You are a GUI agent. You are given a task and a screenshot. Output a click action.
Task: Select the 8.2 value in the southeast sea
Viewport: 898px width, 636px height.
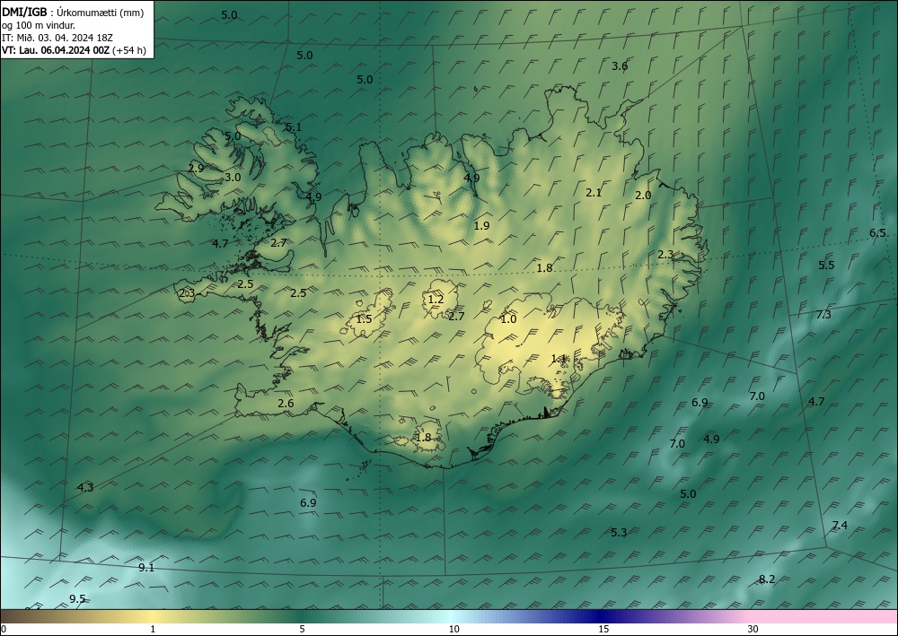click(766, 579)
